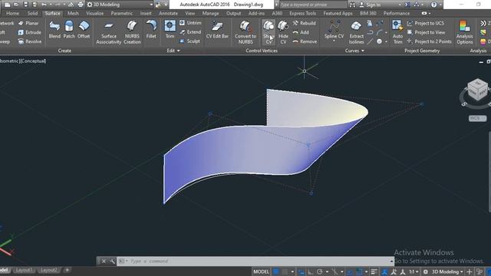Open the WCS coordinate system dropdown
The width and height of the screenshot is (491, 276).
477,118
